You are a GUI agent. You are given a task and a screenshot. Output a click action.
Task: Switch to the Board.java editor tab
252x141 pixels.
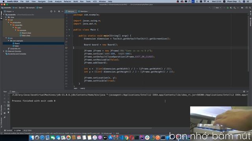83,11
